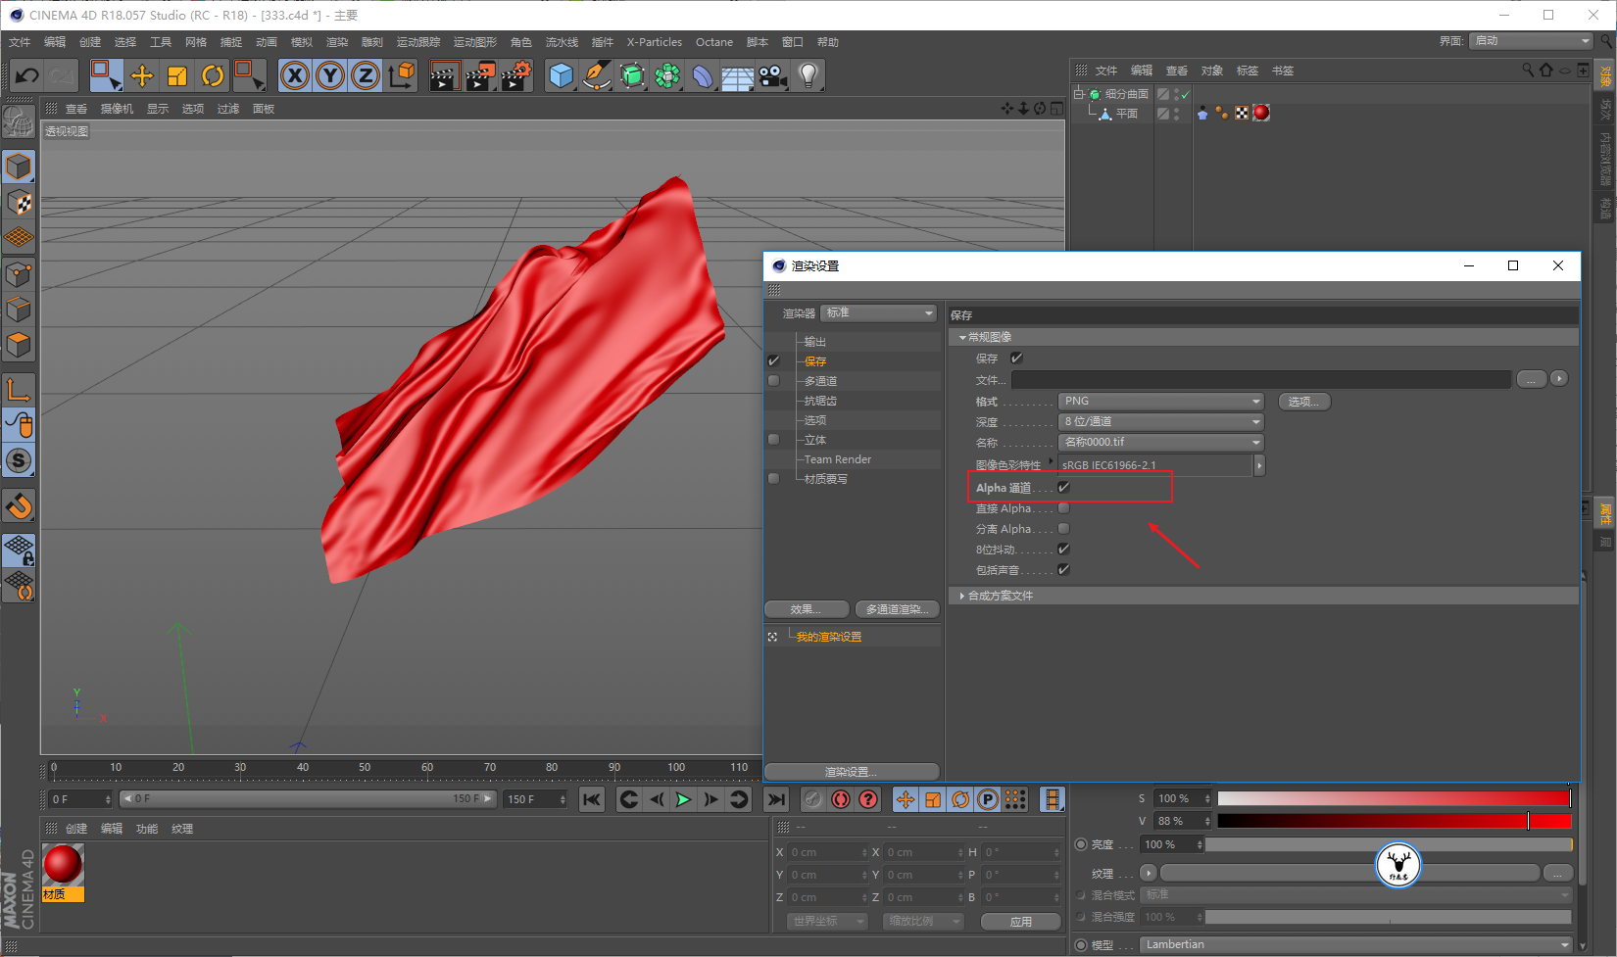Toggle the X axis lock
The width and height of the screenshot is (1617, 957).
point(295,75)
